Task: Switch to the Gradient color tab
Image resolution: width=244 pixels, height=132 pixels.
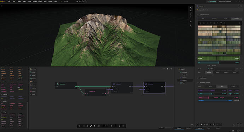Action: [214, 19]
